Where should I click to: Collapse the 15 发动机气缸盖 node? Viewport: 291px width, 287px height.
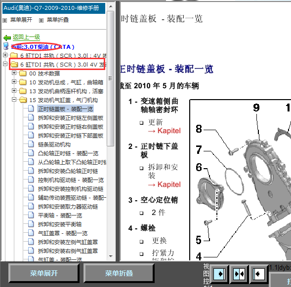click(14, 99)
